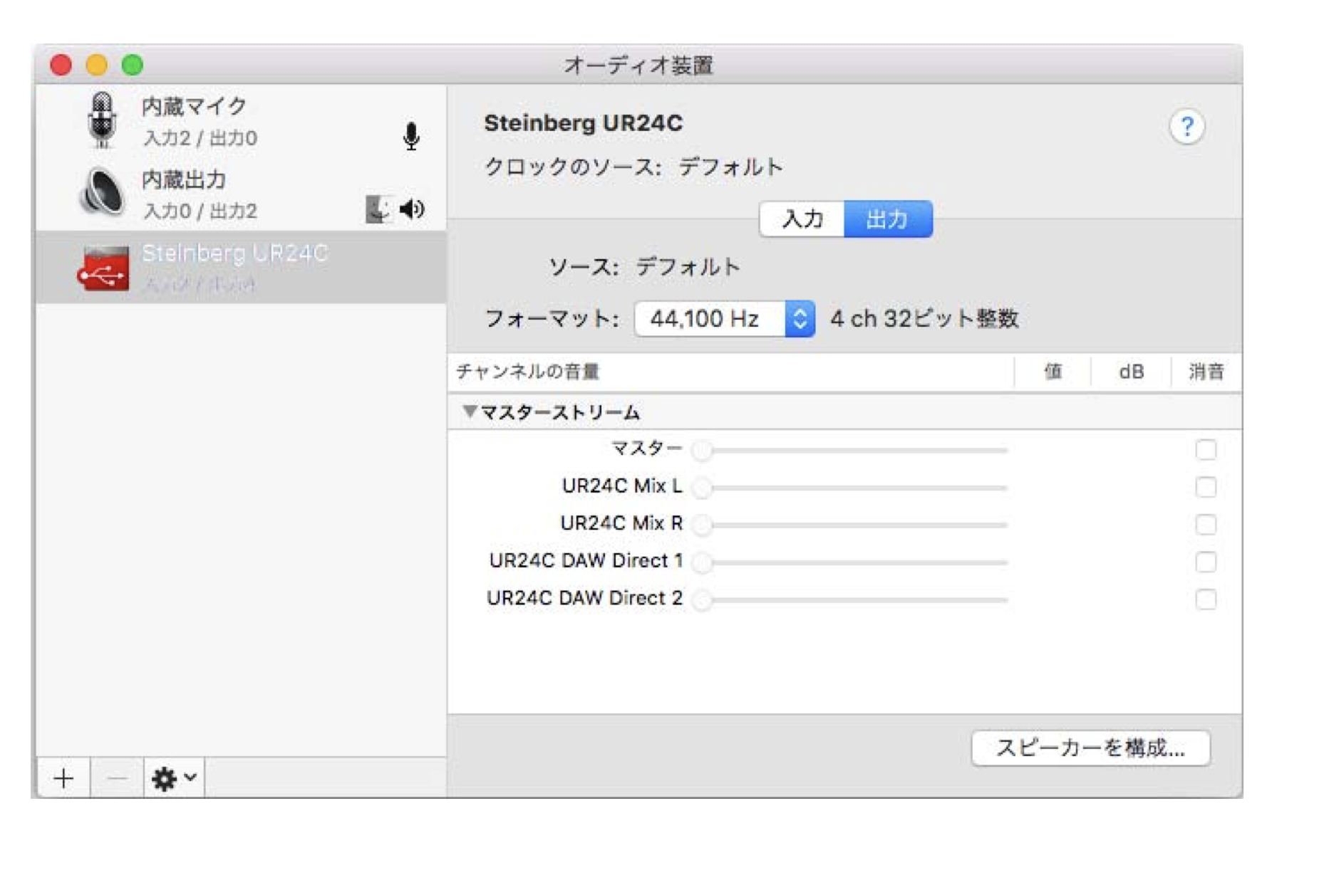Viewport: 1324px width, 870px height.
Task: Add a new device with plus button
Action: 63,778
